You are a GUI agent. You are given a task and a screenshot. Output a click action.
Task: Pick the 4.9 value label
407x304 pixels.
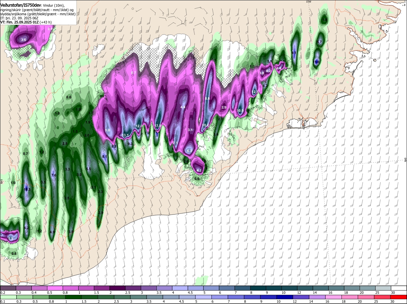tap(52, 232)
